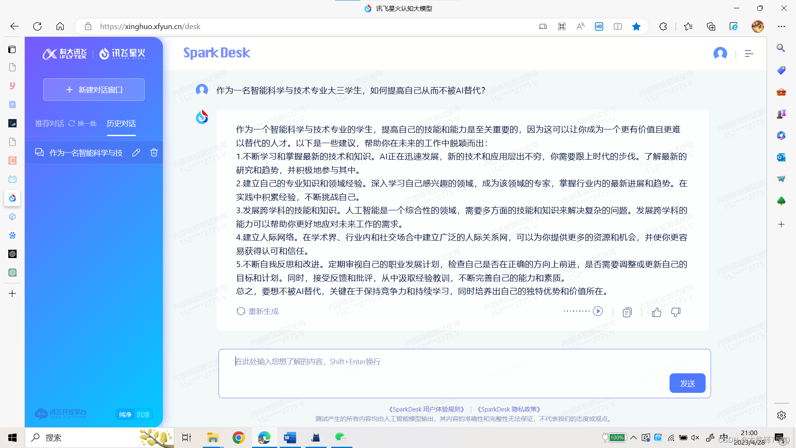Switch to 沉浸 immersive mode
796x448 pixels.
pyautogui.click(x=143, y=414)
